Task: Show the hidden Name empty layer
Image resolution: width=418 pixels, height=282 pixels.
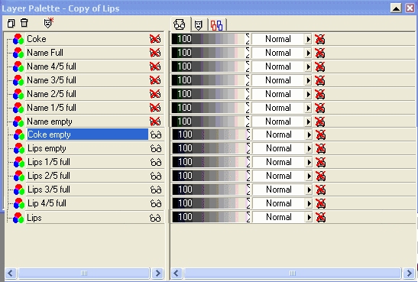Action: point(155,122)
